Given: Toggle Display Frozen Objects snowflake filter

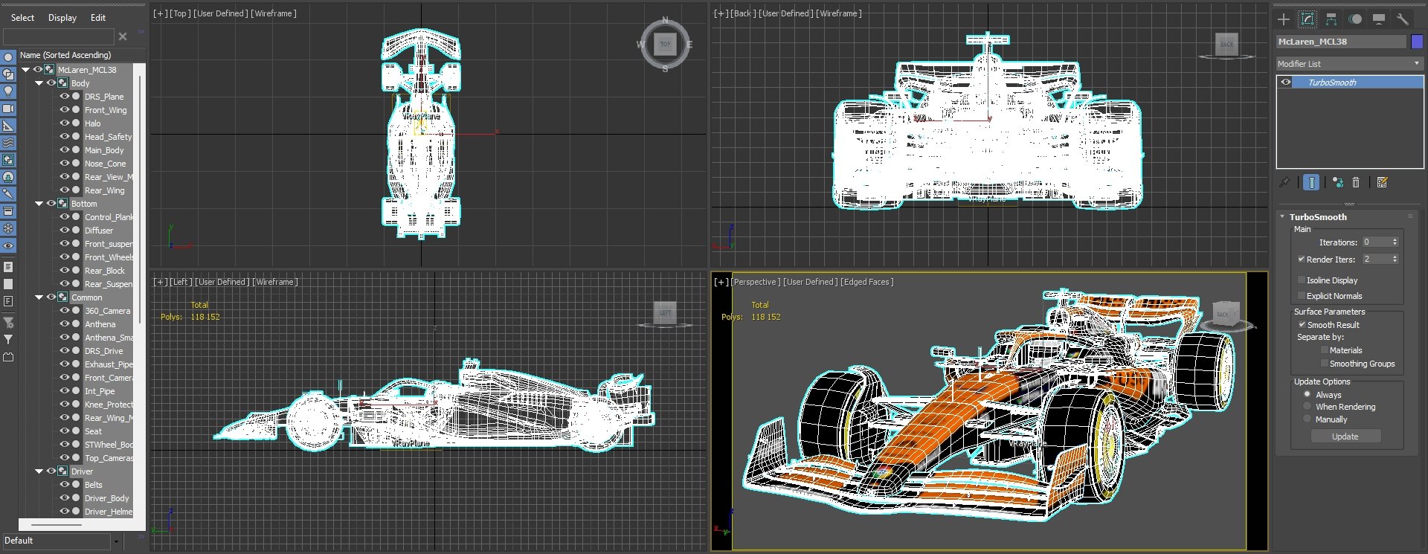Looking at the screenshot, I should (8, 228).
